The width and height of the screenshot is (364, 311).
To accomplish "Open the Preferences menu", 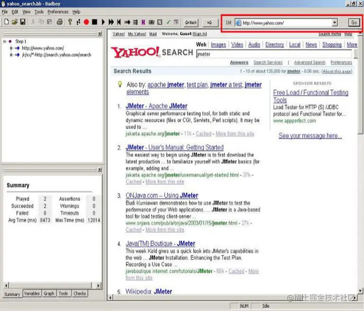I will 58,12.
